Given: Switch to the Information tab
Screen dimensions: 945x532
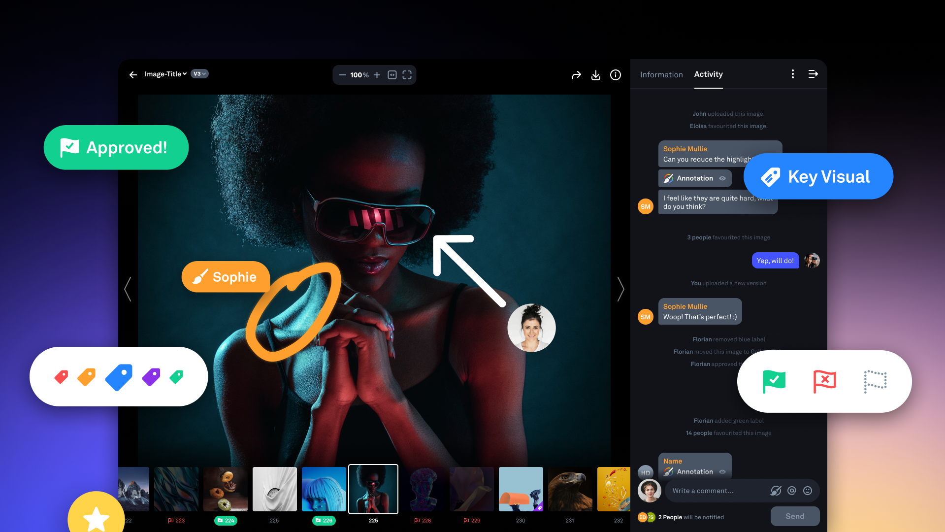Looking at the screenshot, I should click(x=661, y=74).
